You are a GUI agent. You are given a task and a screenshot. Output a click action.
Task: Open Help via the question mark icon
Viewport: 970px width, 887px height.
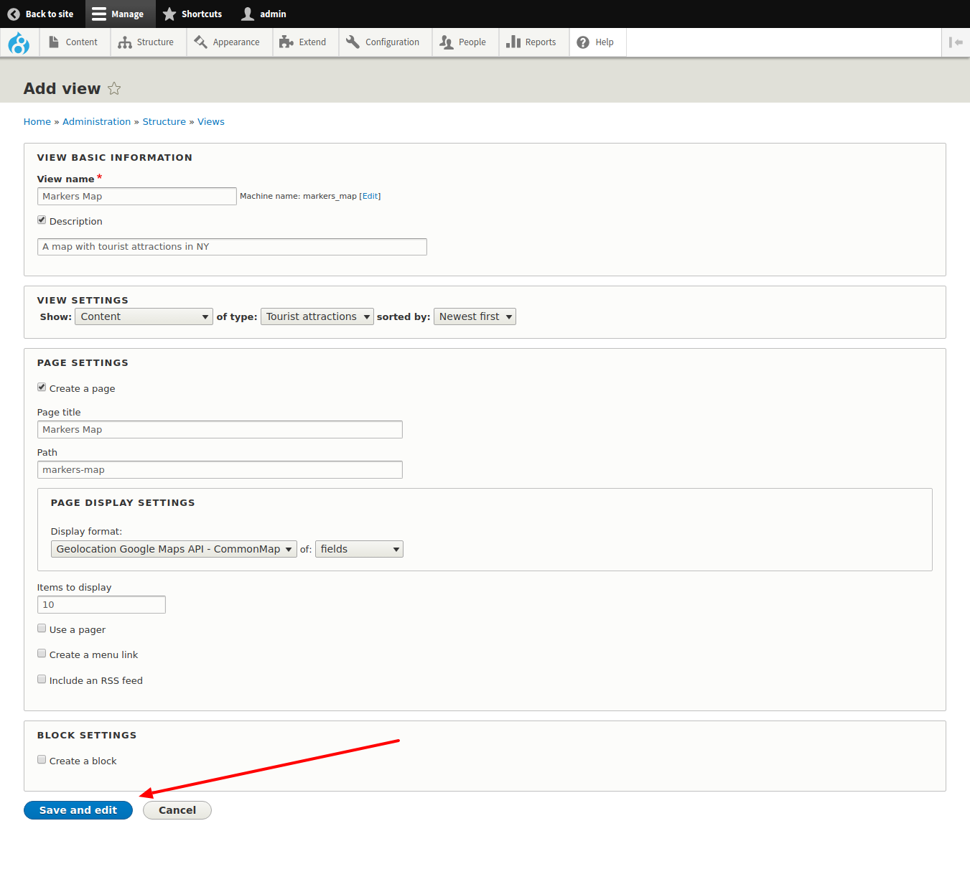pos(583,42)
